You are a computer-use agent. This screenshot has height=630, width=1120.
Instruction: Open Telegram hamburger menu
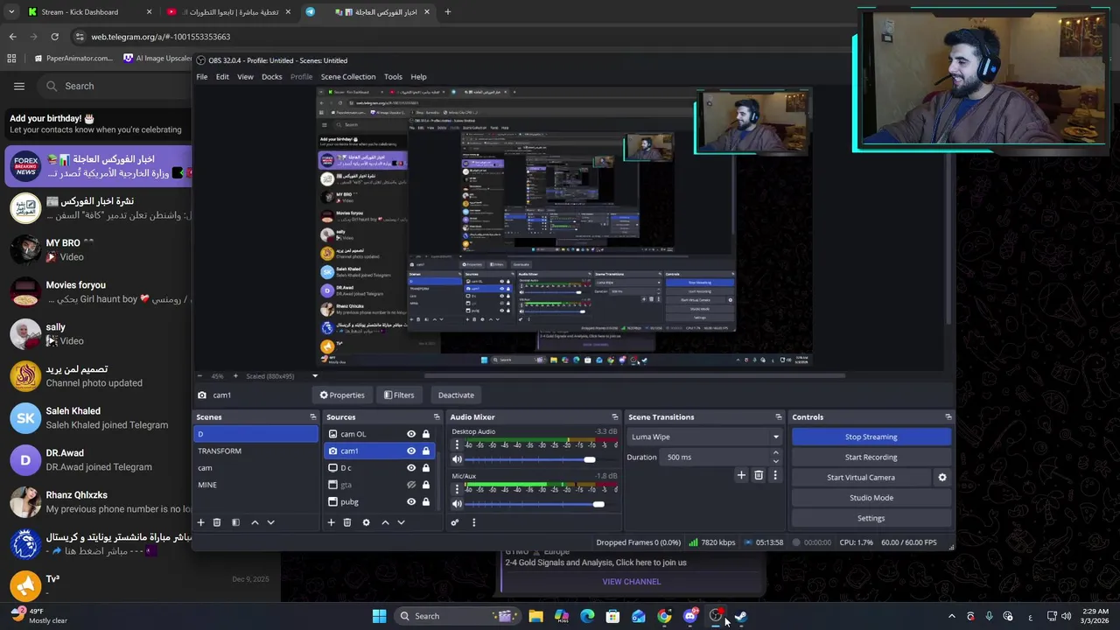coord(19,86)
